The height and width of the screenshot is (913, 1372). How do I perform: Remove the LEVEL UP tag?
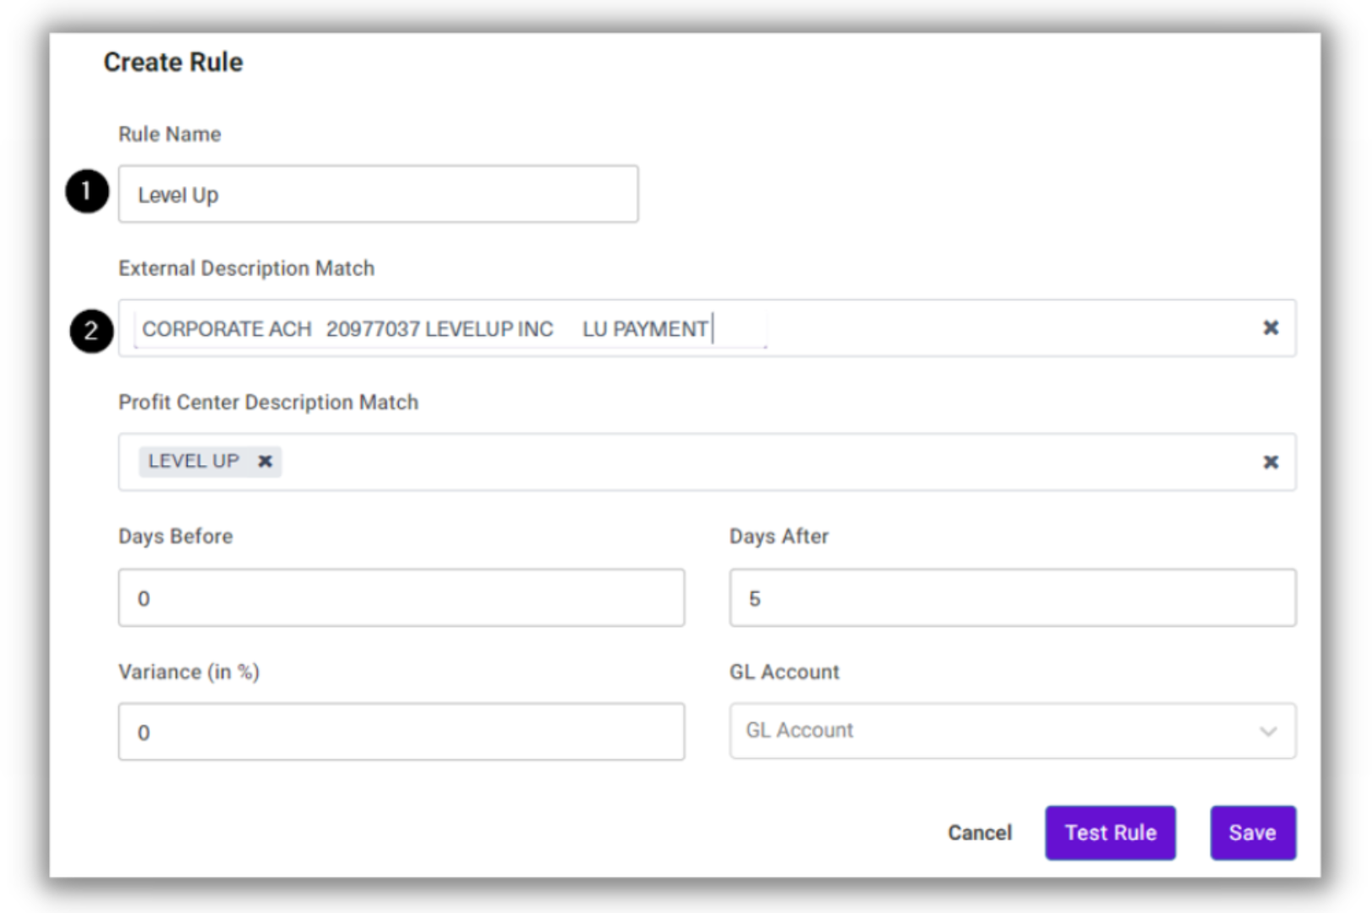click(x=265, y=462)
